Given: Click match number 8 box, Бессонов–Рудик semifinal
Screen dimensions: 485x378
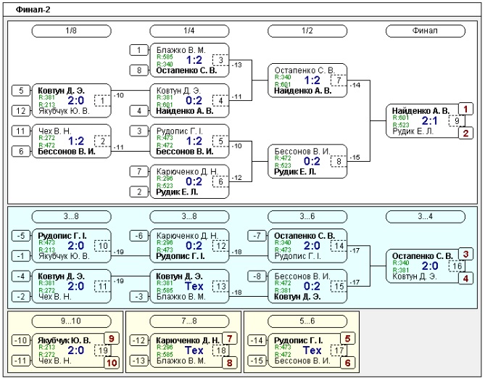Looking at the screenshot, I should click(x=339, y=161).
